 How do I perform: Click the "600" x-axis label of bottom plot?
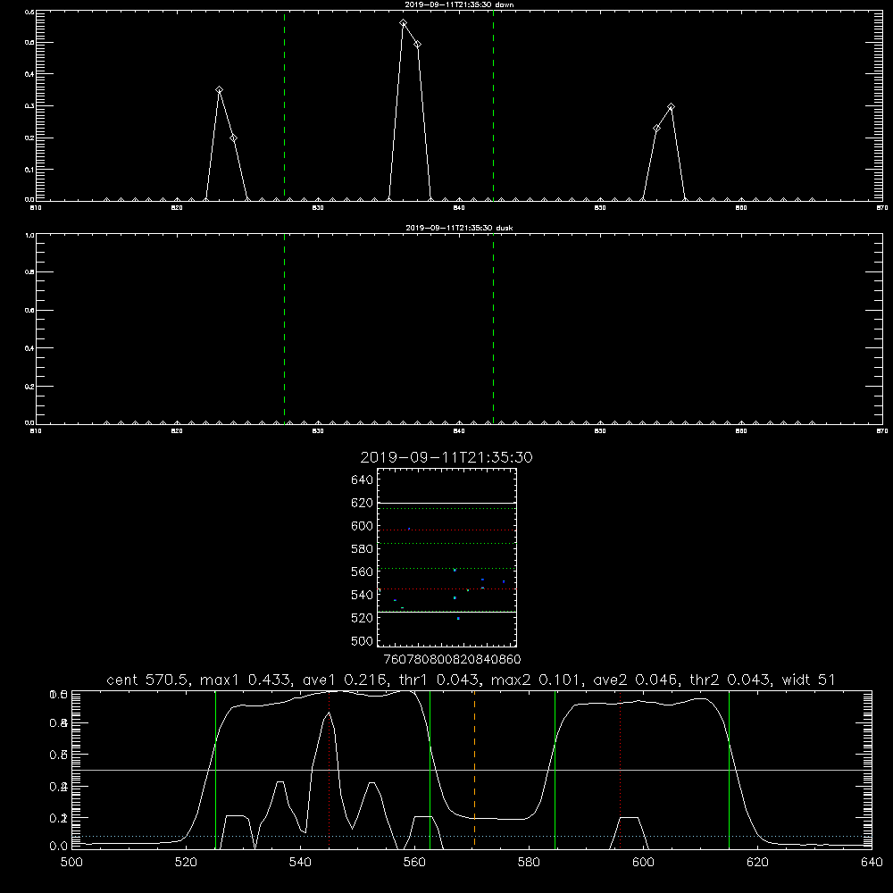point(643,863)
